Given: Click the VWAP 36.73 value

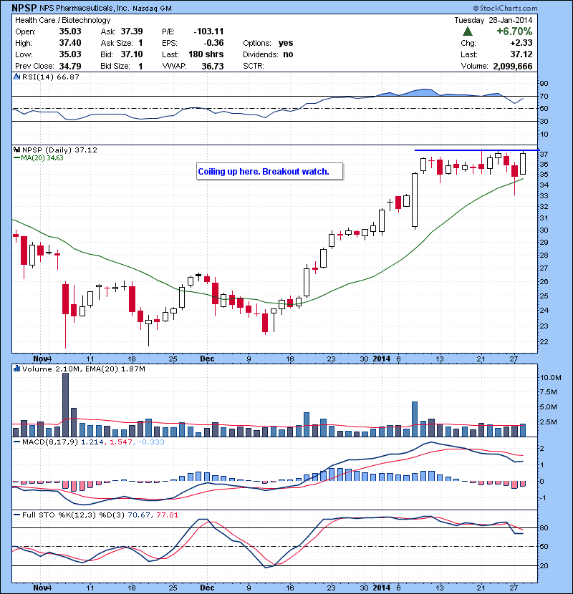Looking at the screenshot, I should (x=212, y=66).
